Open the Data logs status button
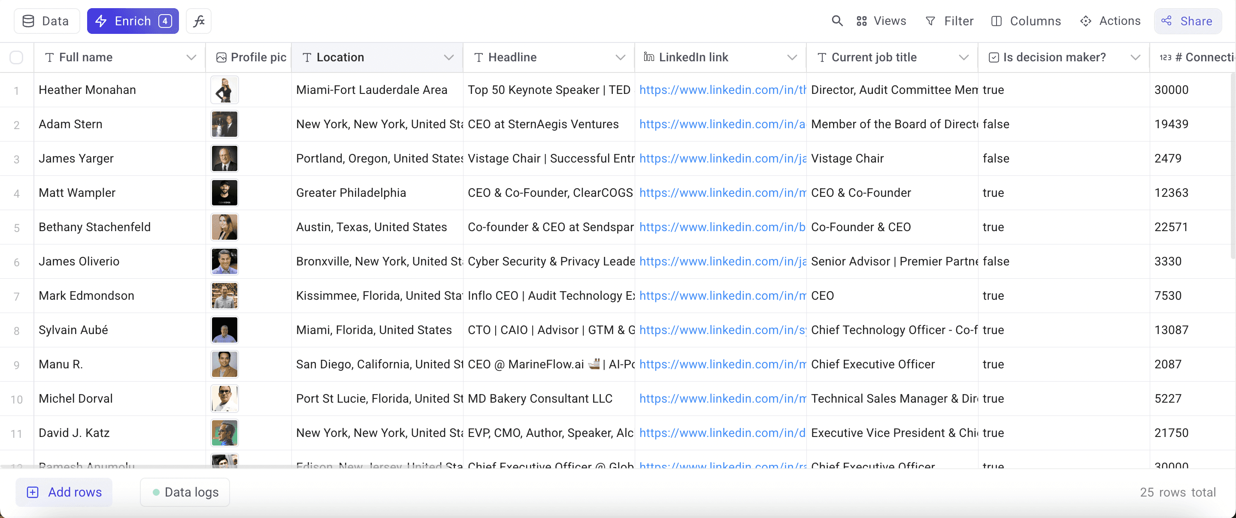The image size is (1236, 518). 185,491
